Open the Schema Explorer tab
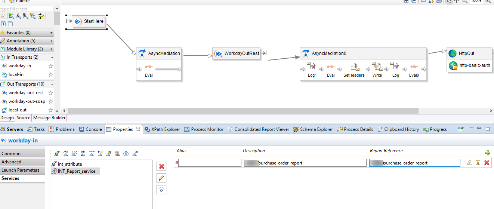 click(313, 129)
